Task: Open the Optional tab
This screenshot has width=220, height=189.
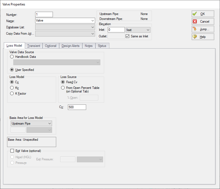Action: coord(51,46)
